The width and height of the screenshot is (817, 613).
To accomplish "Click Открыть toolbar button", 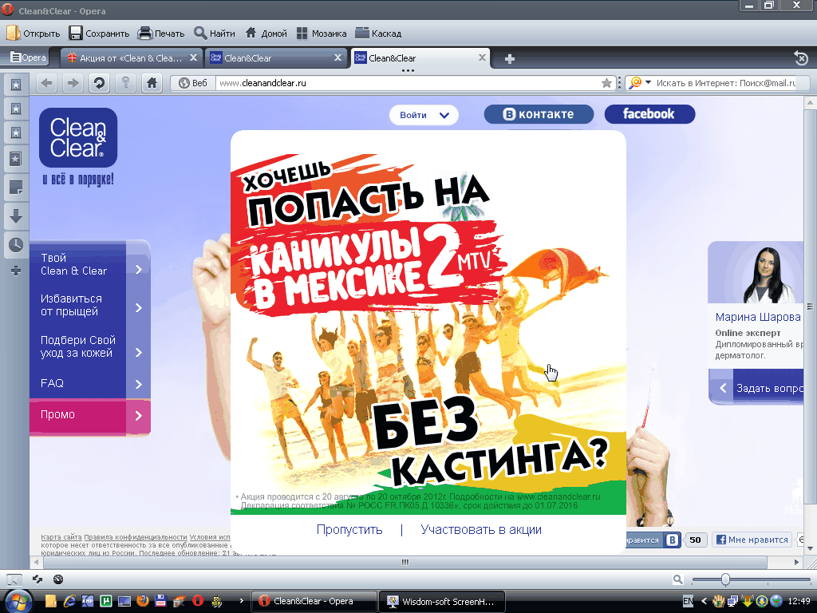I will pos(33,34).
